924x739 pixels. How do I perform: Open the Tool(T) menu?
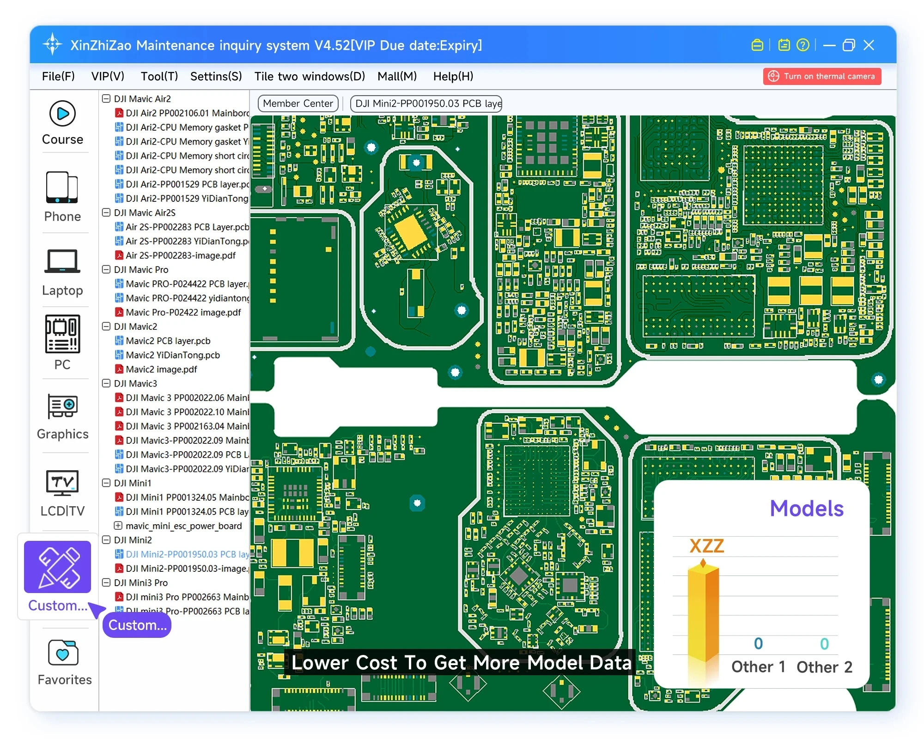point(159,76)
